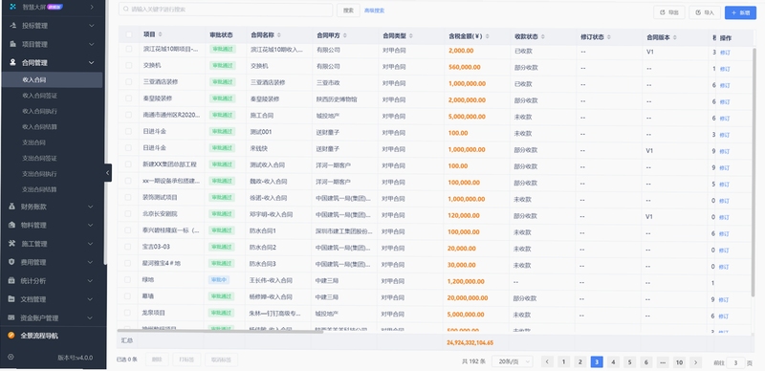
Task: Click the vertical table scrollbar
Action: (x=754, y=171)
